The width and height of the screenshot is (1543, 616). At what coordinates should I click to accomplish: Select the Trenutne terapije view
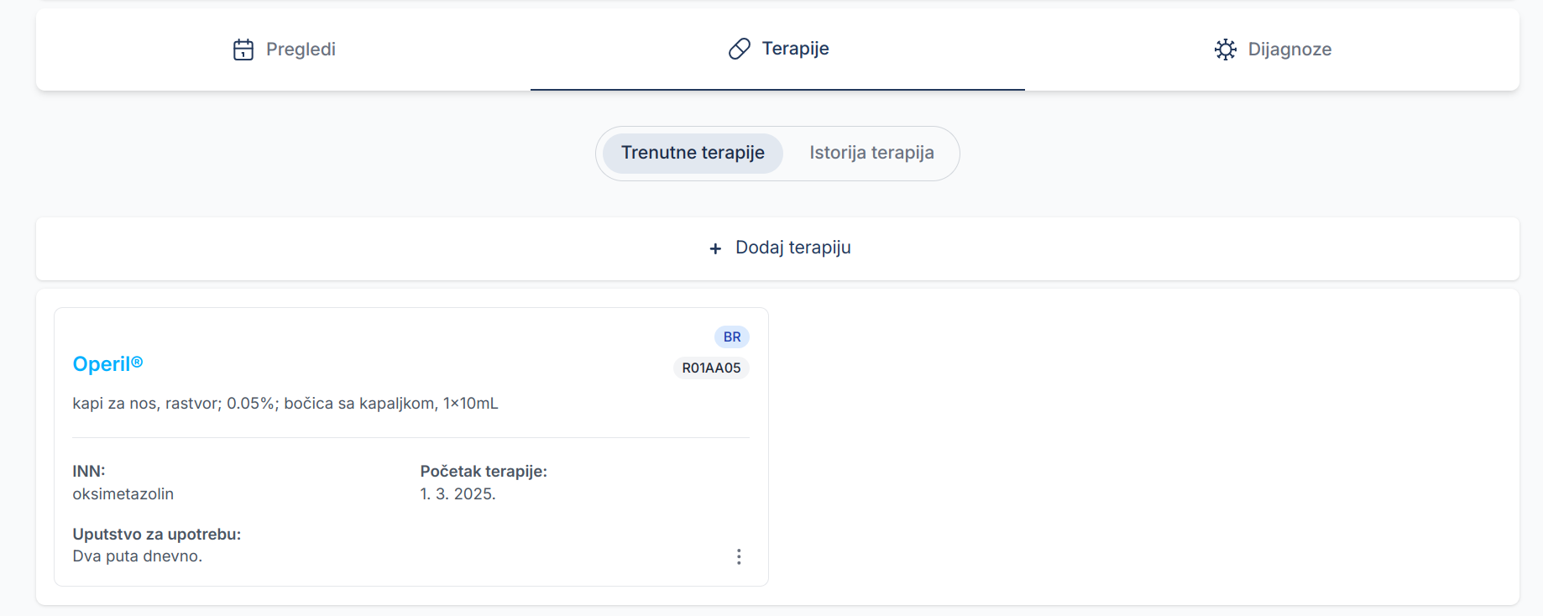tap(693, 153)
